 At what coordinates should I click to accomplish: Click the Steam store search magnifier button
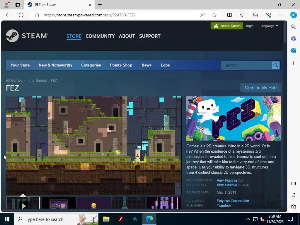276,65
